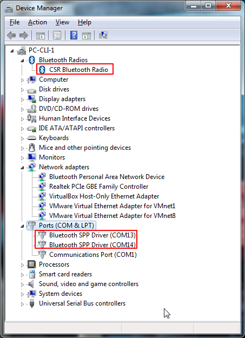Click Scan for hardware changes icon
The width and height of the screenshot is (245, 338).
pyautogui.click(x=103, y=35)
